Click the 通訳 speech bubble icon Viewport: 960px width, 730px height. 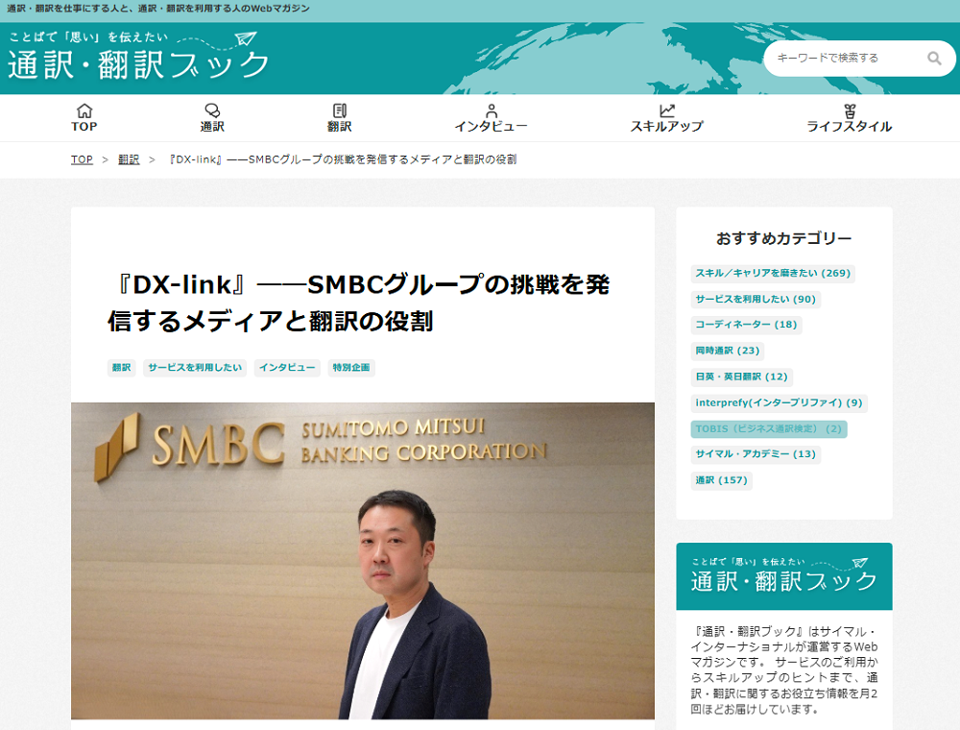pos(212,110)
